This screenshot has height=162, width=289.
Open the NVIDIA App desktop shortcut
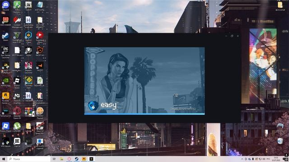[x=5, y=82]
